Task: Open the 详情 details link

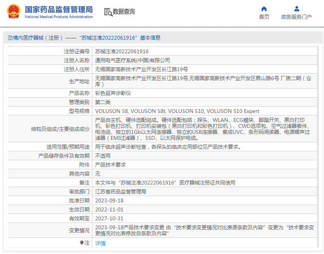Action: click(100, 243)
